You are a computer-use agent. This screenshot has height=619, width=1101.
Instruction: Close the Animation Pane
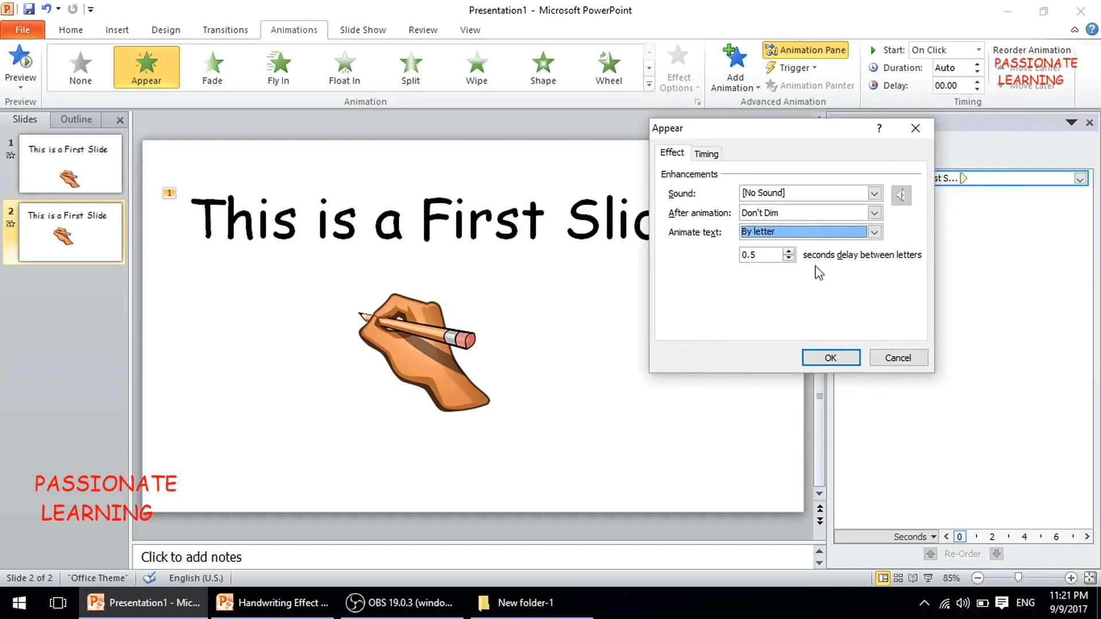[1090, 123]
